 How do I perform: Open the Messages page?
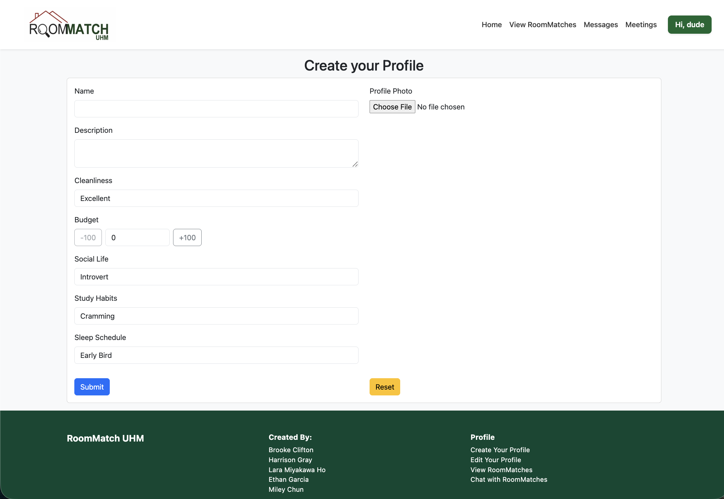click(x=600, y=24)
